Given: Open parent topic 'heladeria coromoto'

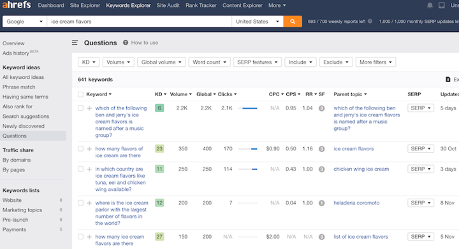Looking at the screenshot, I should [356, 203].
